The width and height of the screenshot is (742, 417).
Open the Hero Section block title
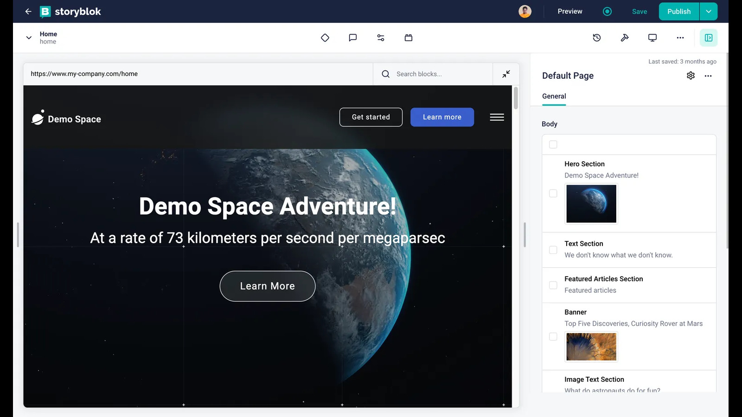(x=584, y=164)
